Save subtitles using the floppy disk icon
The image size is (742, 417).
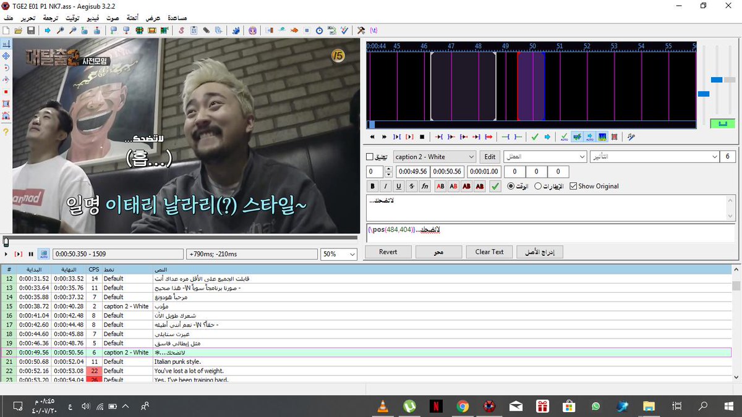tap(30, 30)
